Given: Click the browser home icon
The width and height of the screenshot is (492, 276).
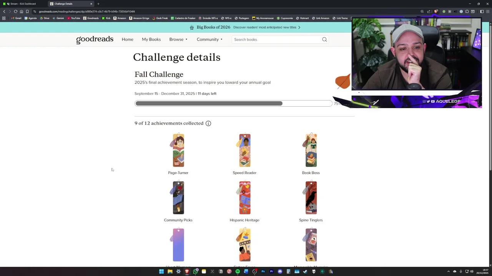Looking at the screenshot, I should click(22, 11).
